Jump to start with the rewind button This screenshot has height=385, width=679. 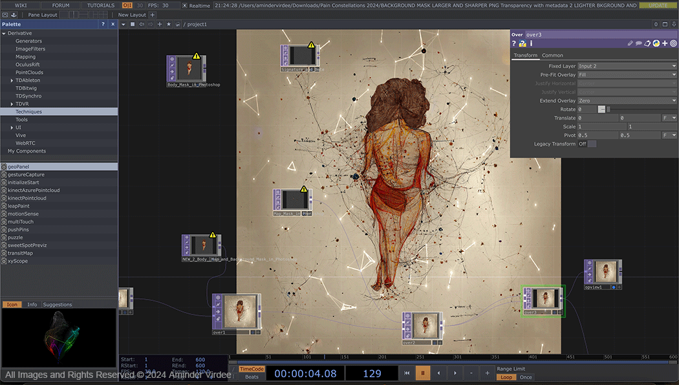point(407,373)
